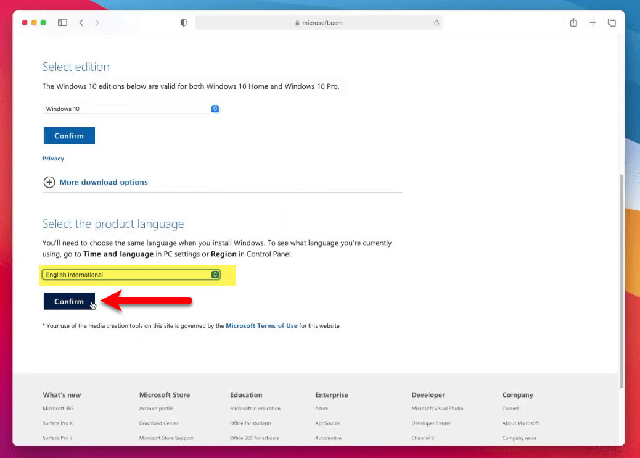Click the What's new footer heading
This screenshot has width=640, height=458.
62,394
